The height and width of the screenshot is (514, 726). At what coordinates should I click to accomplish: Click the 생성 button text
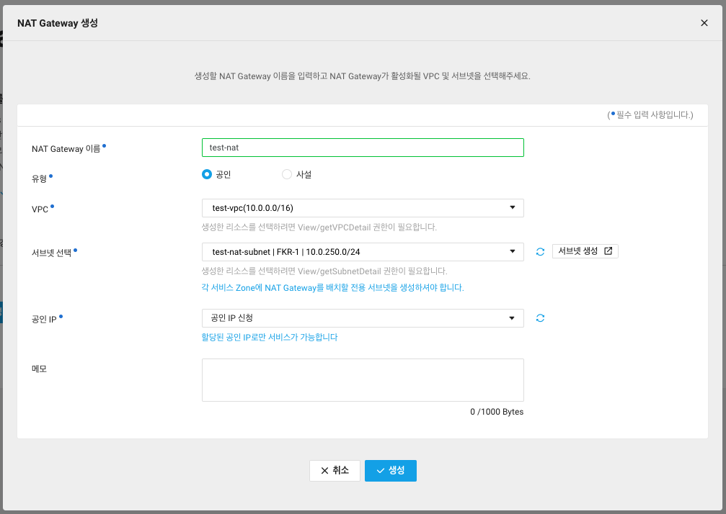pos(397,471)
